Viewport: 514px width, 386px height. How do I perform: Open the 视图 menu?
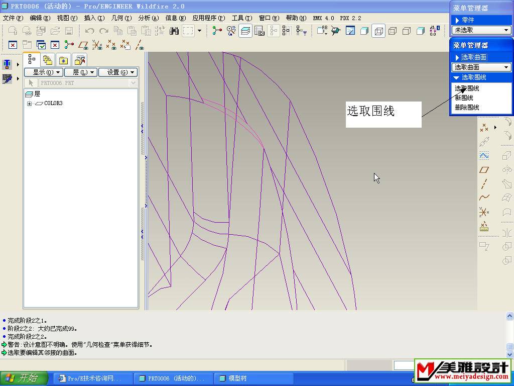point(67,18)
